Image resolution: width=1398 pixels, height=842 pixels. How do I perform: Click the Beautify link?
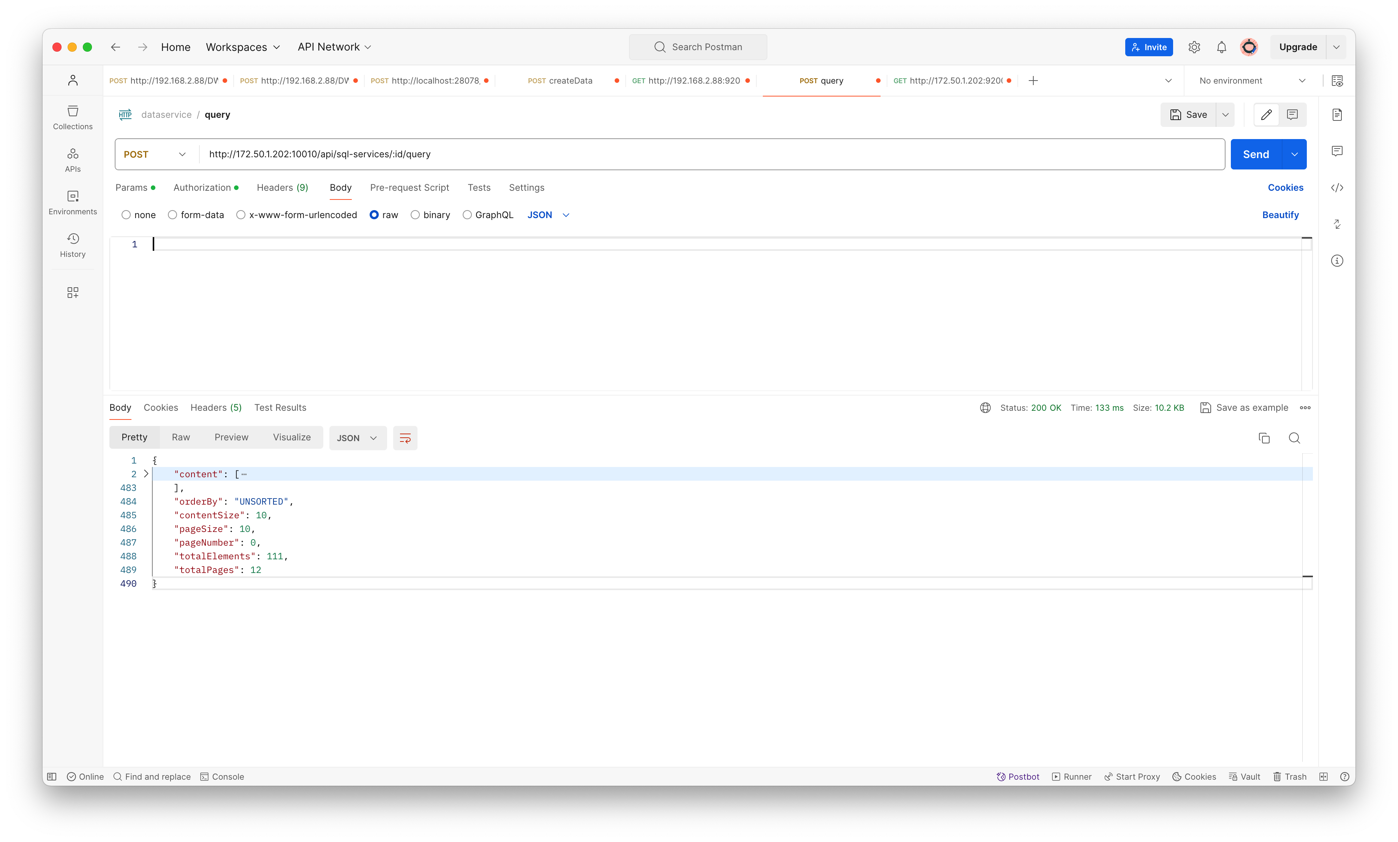[x=1280, y=215]
